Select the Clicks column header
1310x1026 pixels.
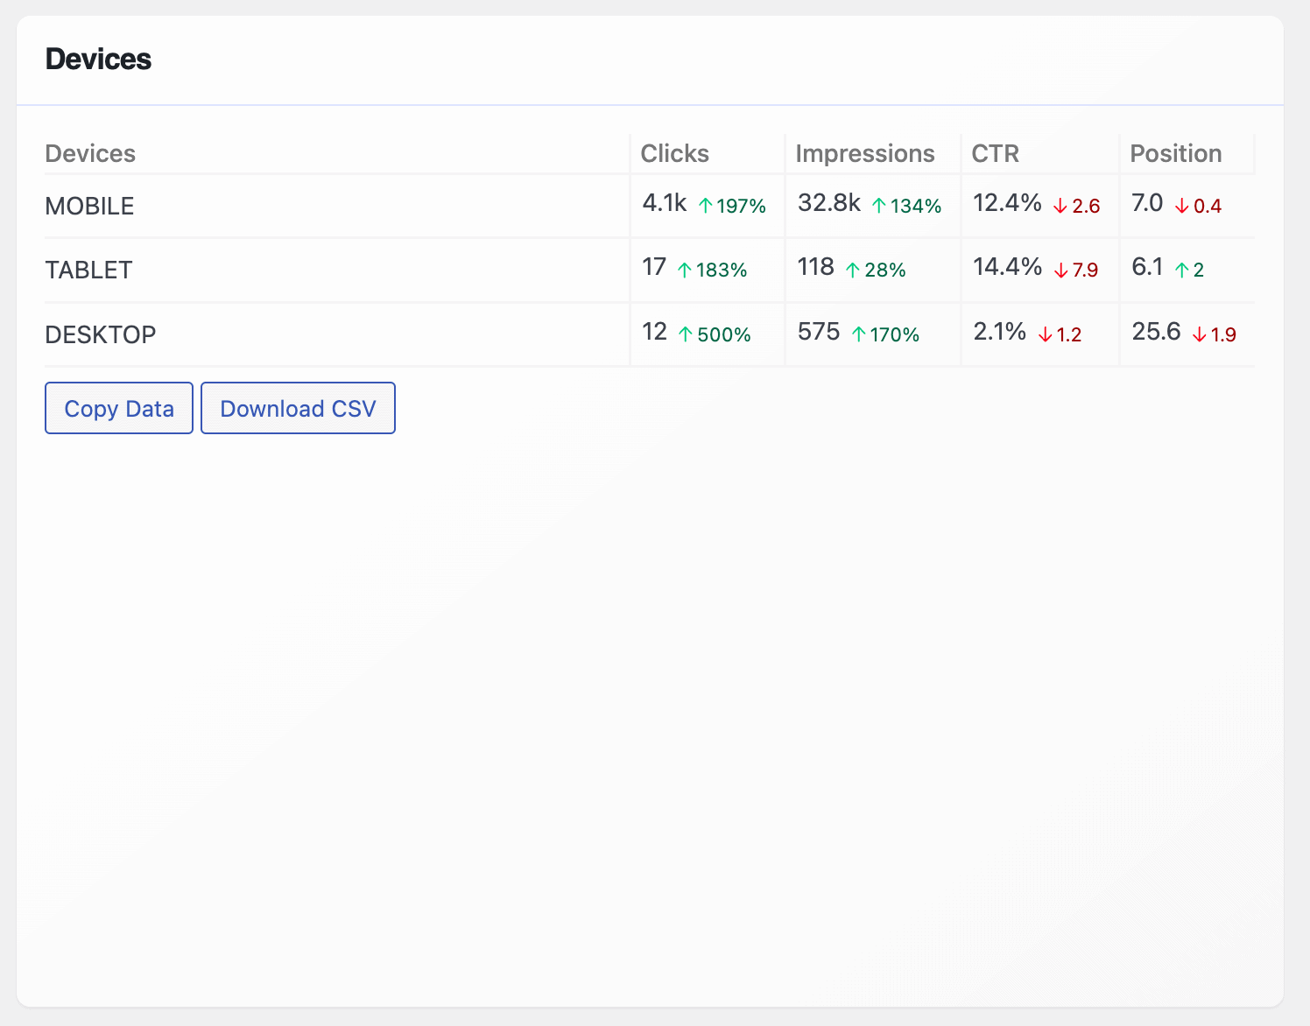[x=674, y=153]
